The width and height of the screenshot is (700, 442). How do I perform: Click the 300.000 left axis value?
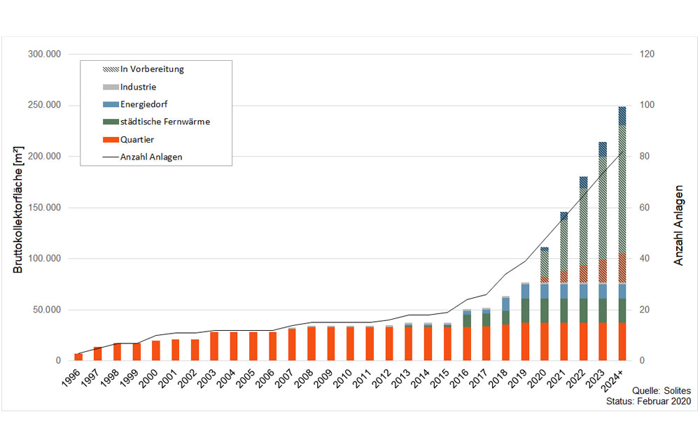[x=44, y=54]
